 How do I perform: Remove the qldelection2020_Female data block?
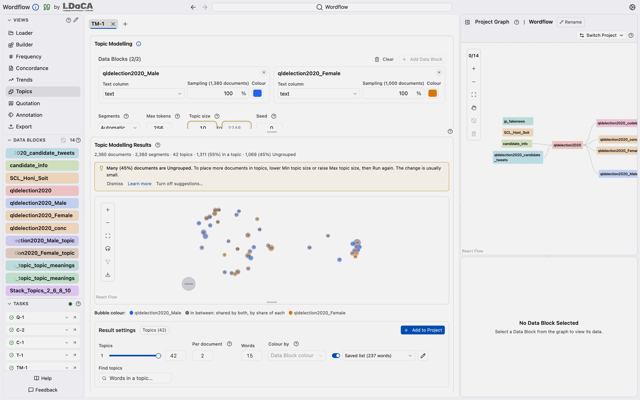[x=439, y=73]
